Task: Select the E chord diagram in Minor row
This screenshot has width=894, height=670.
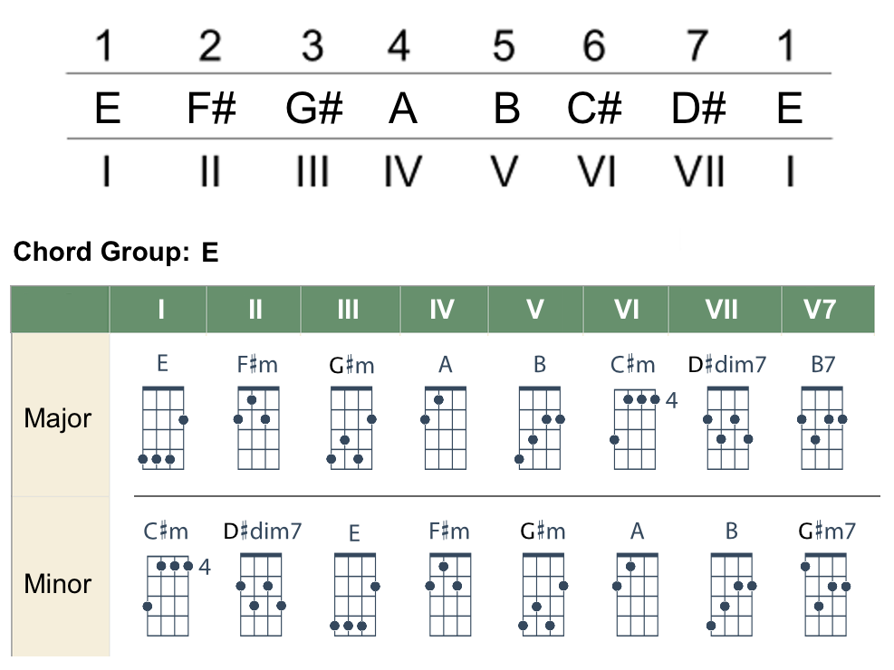Action: (355, 594)
